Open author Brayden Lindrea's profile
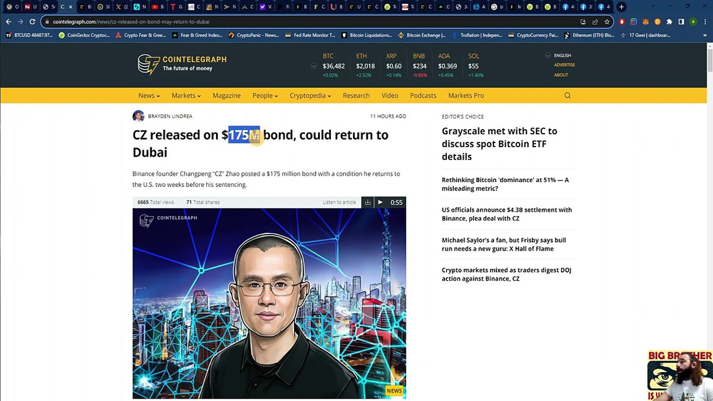713x401 pixels. coord(170,116)
